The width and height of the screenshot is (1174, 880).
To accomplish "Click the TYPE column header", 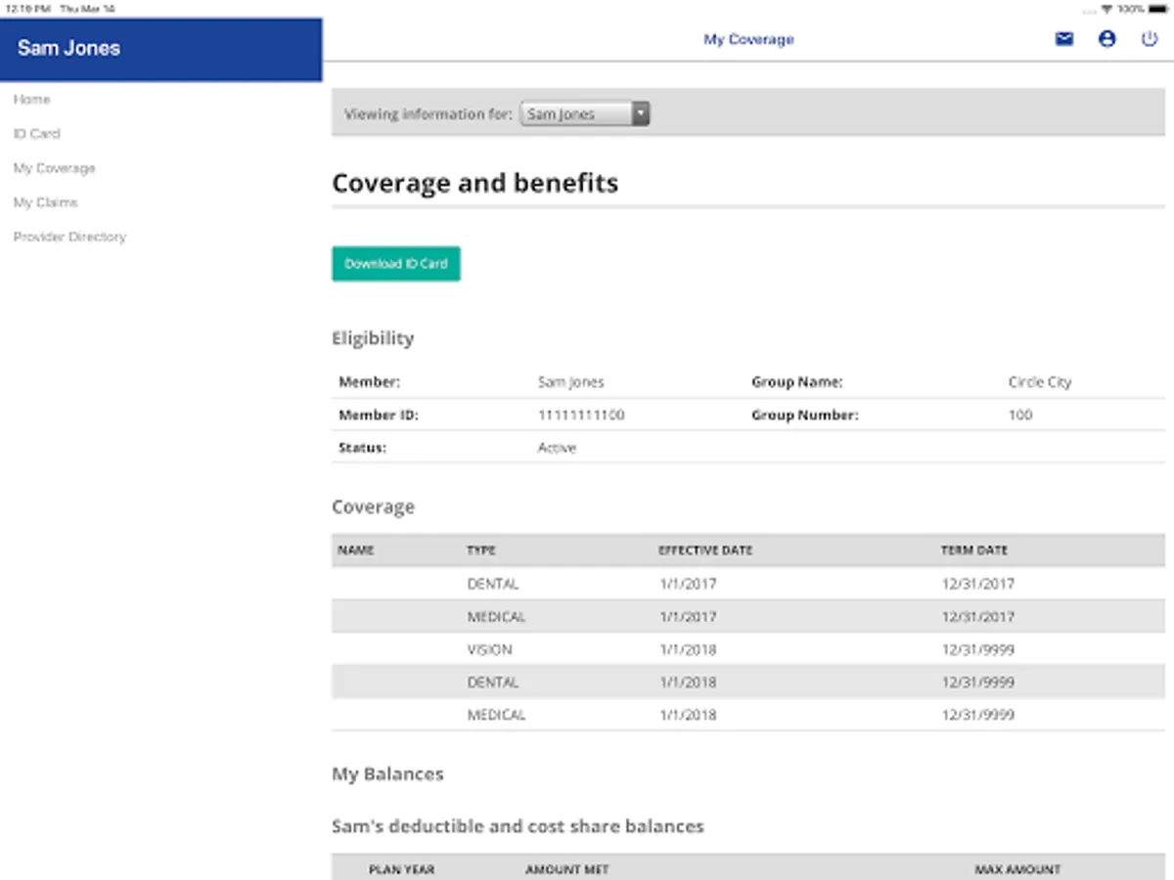I will [483, 550].
